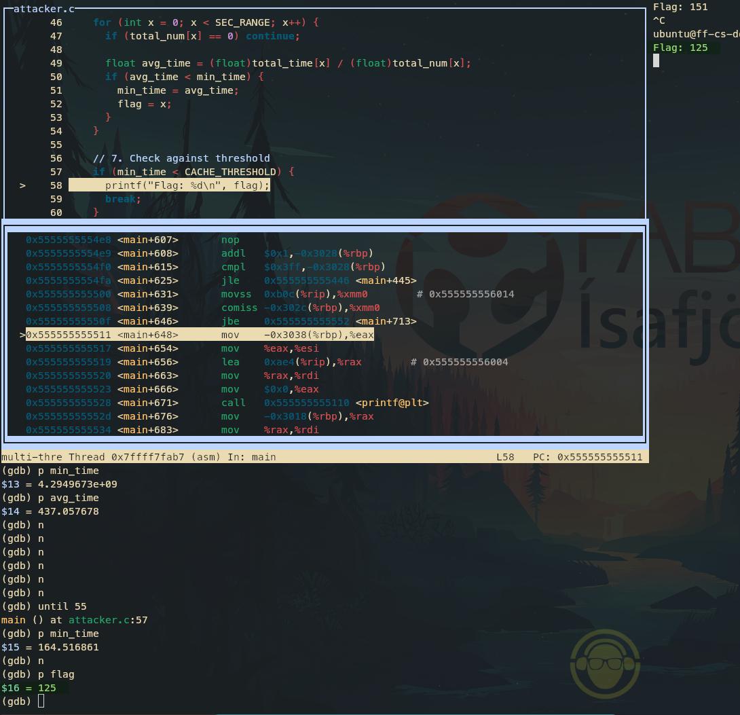
Task: Select the '$14 = 437.057678' output value
Action: click(x=50, y=511)
